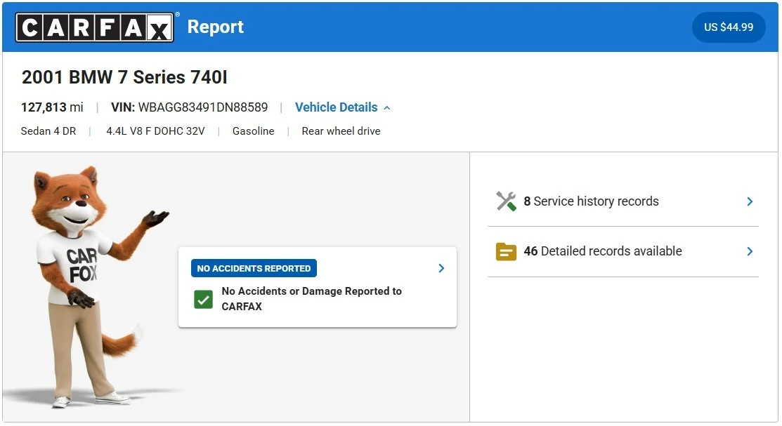782x426 pixels.
Task: Collapse the Vehicle Details chevron
Action: tap(387, 107)
